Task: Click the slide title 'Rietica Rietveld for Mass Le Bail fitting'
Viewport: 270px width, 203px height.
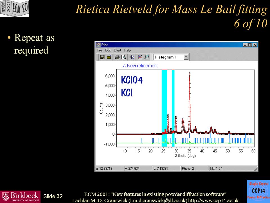Action: click(171, 9)
